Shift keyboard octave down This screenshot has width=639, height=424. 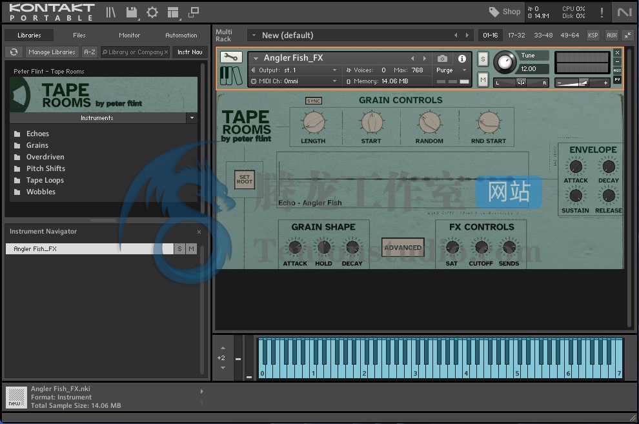coord(223,368)
